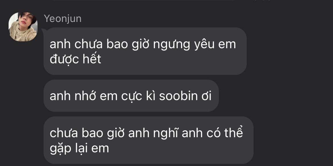Select the 'anh nhớ em cực kì' message
This screenshot has height=166, width=333.
click(131, 96)
